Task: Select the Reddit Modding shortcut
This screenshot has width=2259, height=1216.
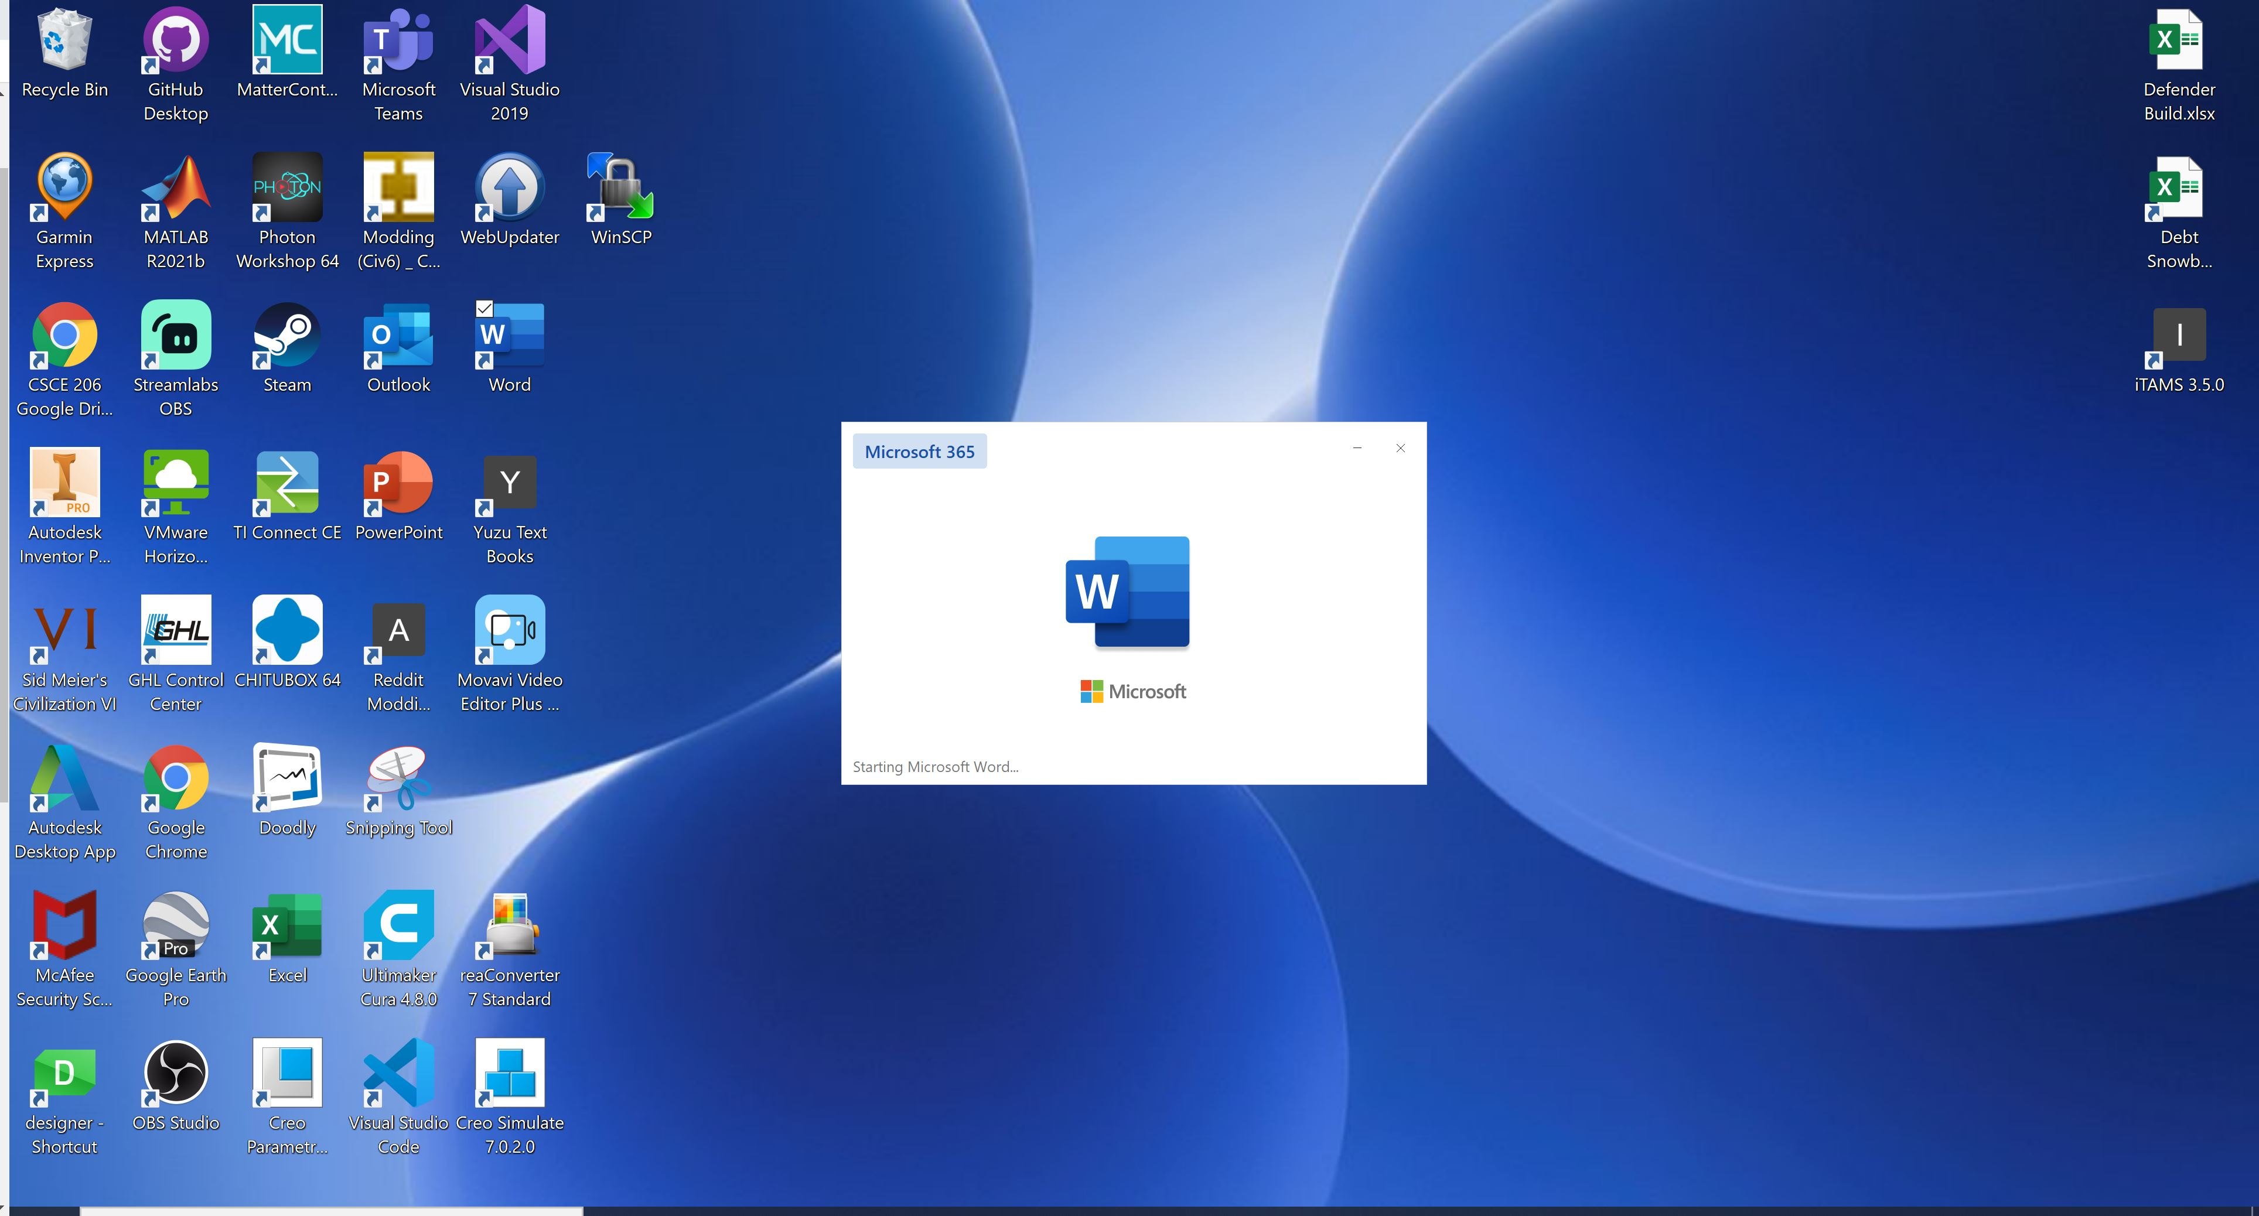Action: pyautogui.click(x=398, y=630)
